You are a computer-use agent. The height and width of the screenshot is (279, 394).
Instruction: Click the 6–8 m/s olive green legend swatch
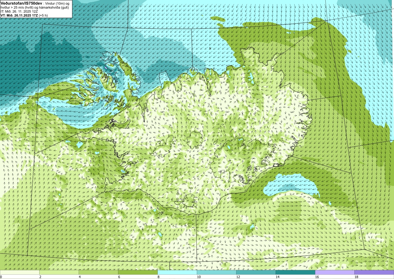[138, 272]
